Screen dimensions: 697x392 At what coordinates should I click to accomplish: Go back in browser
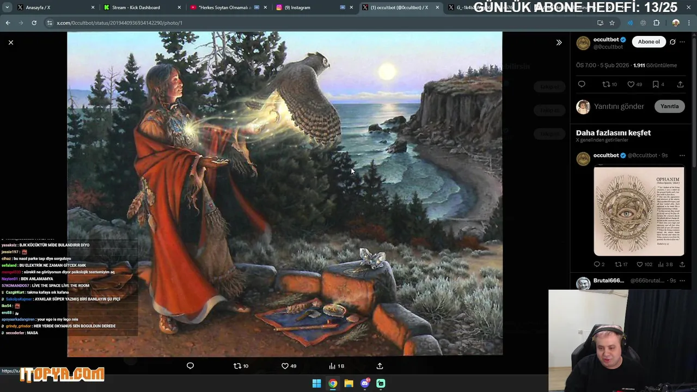[x=8, y=23]
